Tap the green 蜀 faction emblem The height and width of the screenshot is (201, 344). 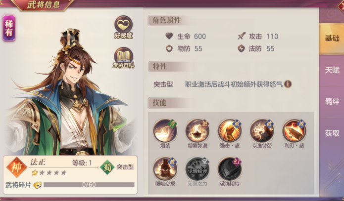107,167
